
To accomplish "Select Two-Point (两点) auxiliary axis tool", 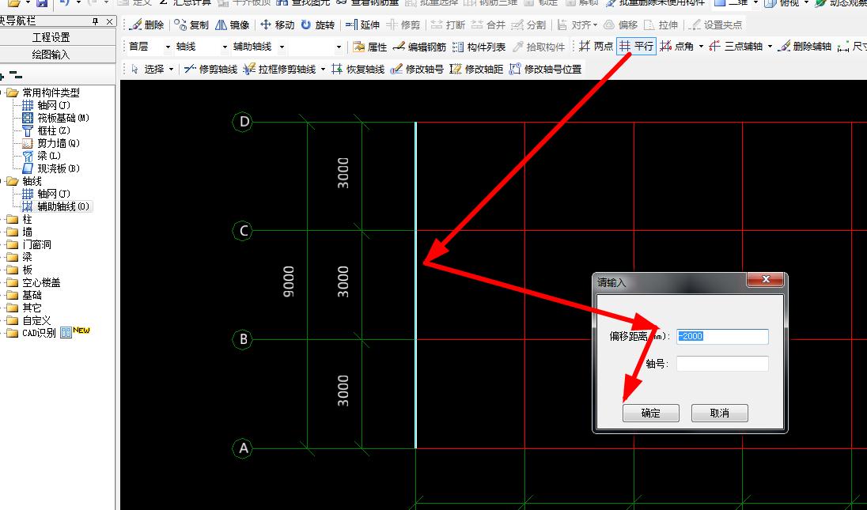I will [x=596, y=47].
